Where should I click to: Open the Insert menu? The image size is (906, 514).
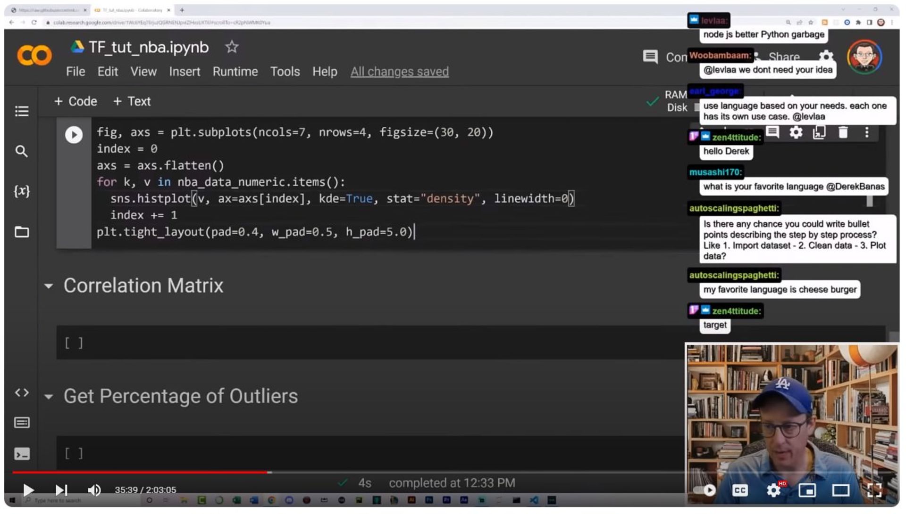pyautogui.click(x=185, y=72)
